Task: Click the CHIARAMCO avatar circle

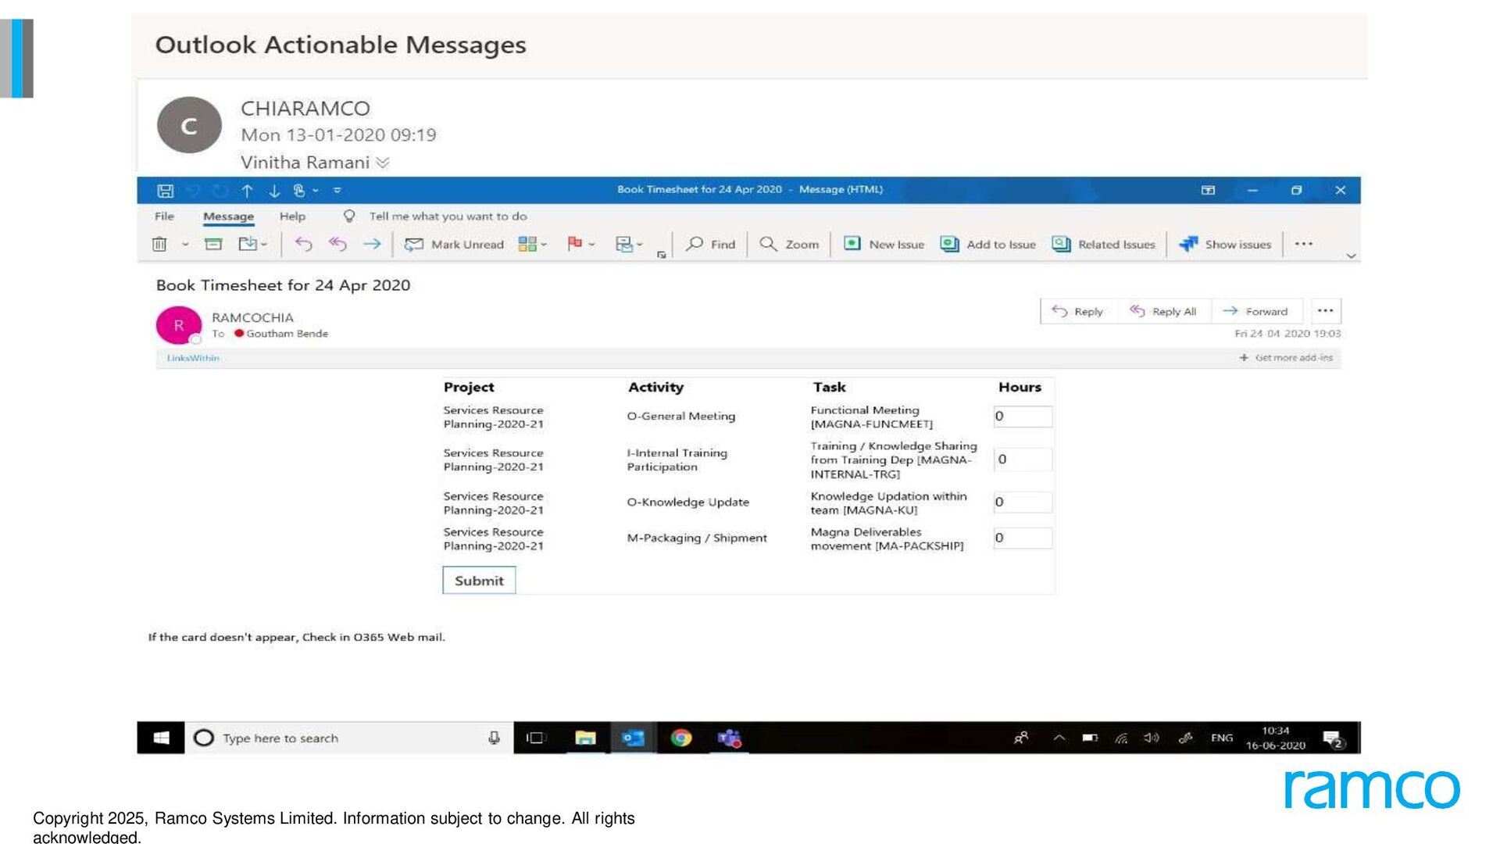Action: point(189,125)
